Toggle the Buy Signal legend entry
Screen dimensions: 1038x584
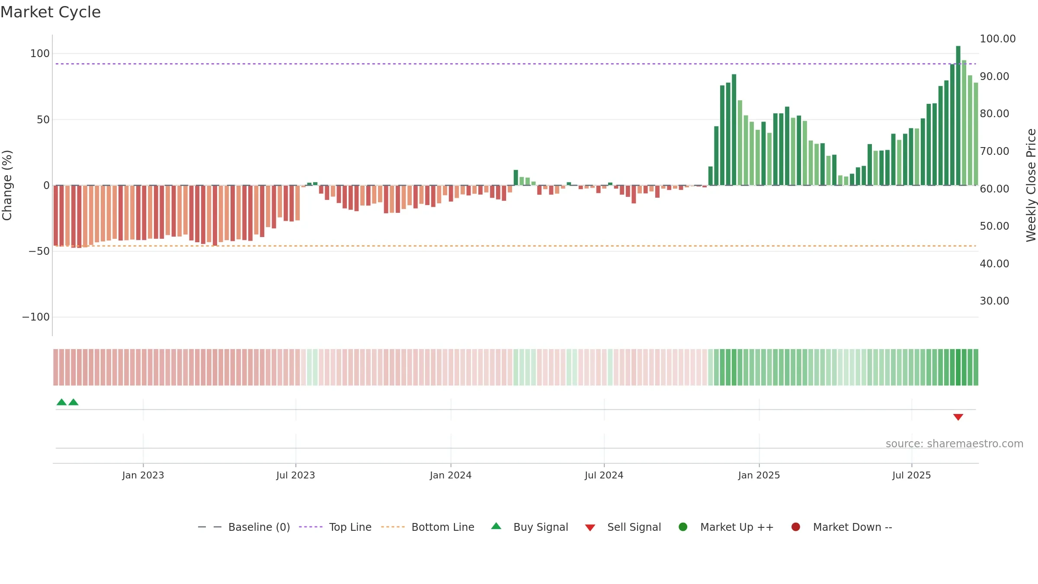(x=530, y=527)
